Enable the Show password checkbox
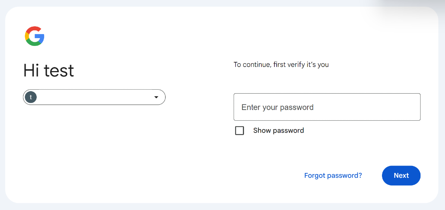 pyautogui.click(x=240, y=131)
